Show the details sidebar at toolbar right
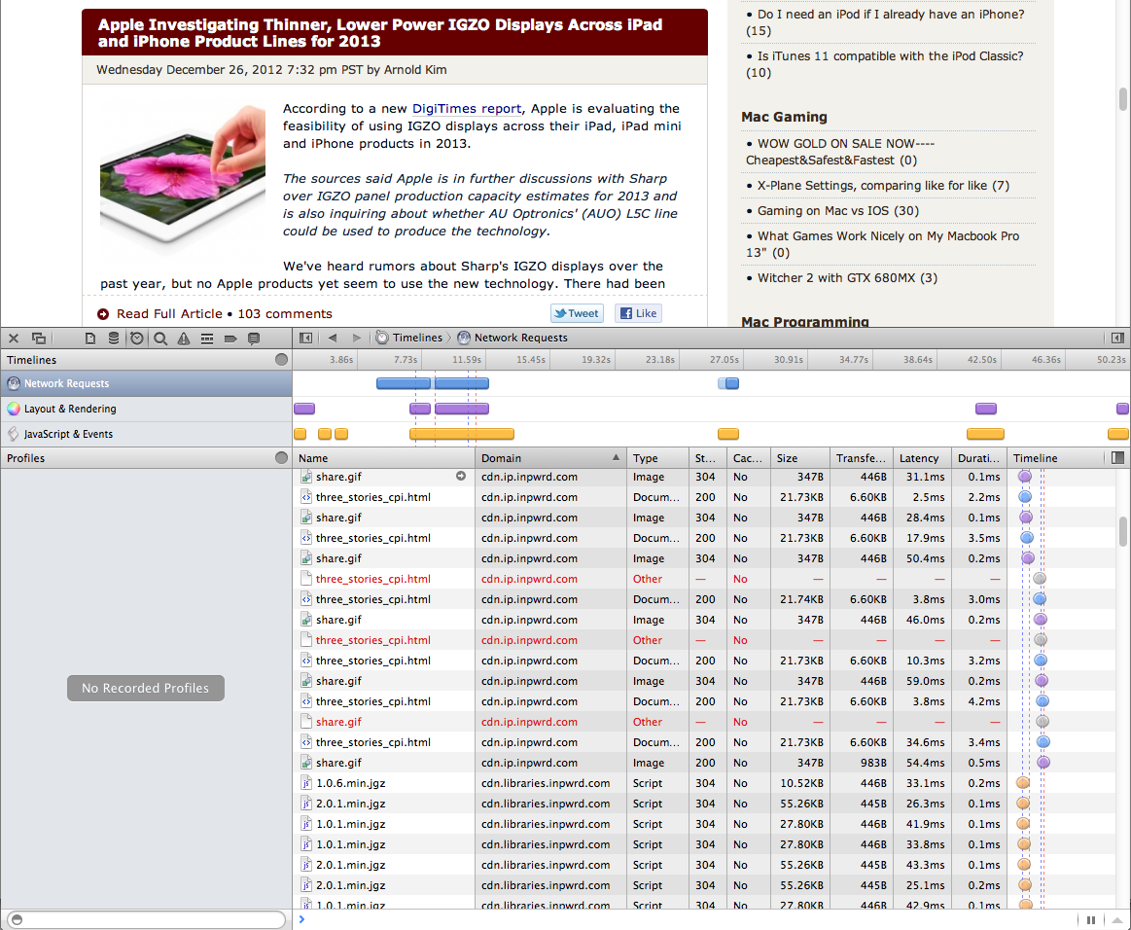Screen dimensions: 1131x930 click(1117, 338)
